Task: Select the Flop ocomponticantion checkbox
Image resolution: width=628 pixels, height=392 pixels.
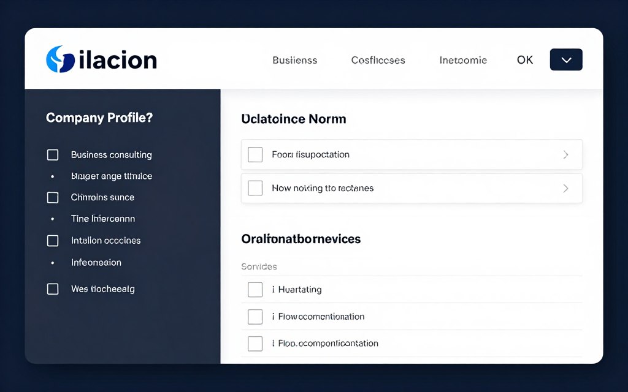Action: click(255, 344)
